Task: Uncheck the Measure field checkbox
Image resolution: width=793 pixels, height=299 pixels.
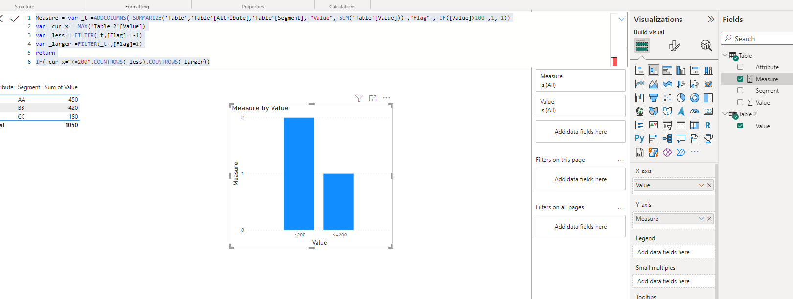Action: (740, 79)
